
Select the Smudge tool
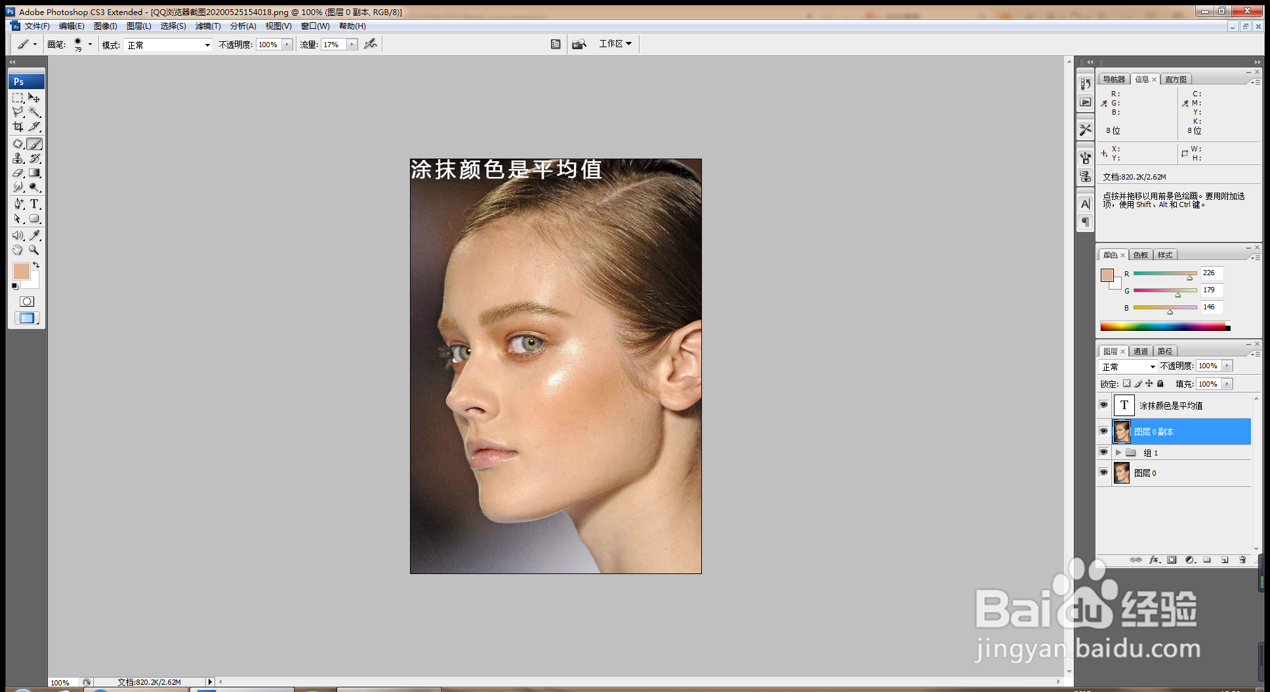[x=18, y=187]
